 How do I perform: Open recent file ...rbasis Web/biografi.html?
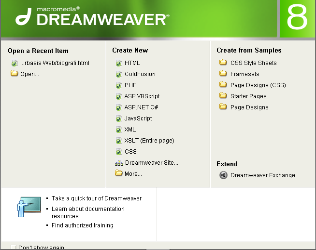point(55,63)
